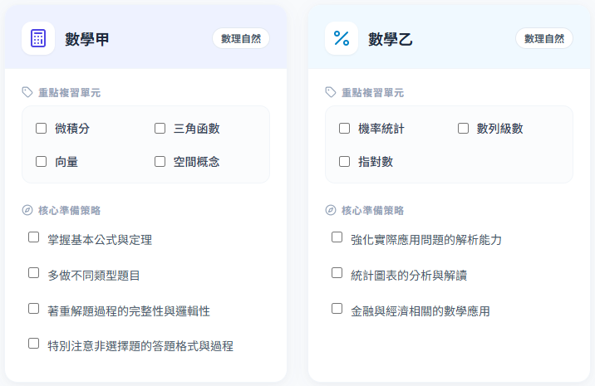This screenshot has height=386, width=595.
Task: Click the 指對數 label text
Action: tap(376, 162)
